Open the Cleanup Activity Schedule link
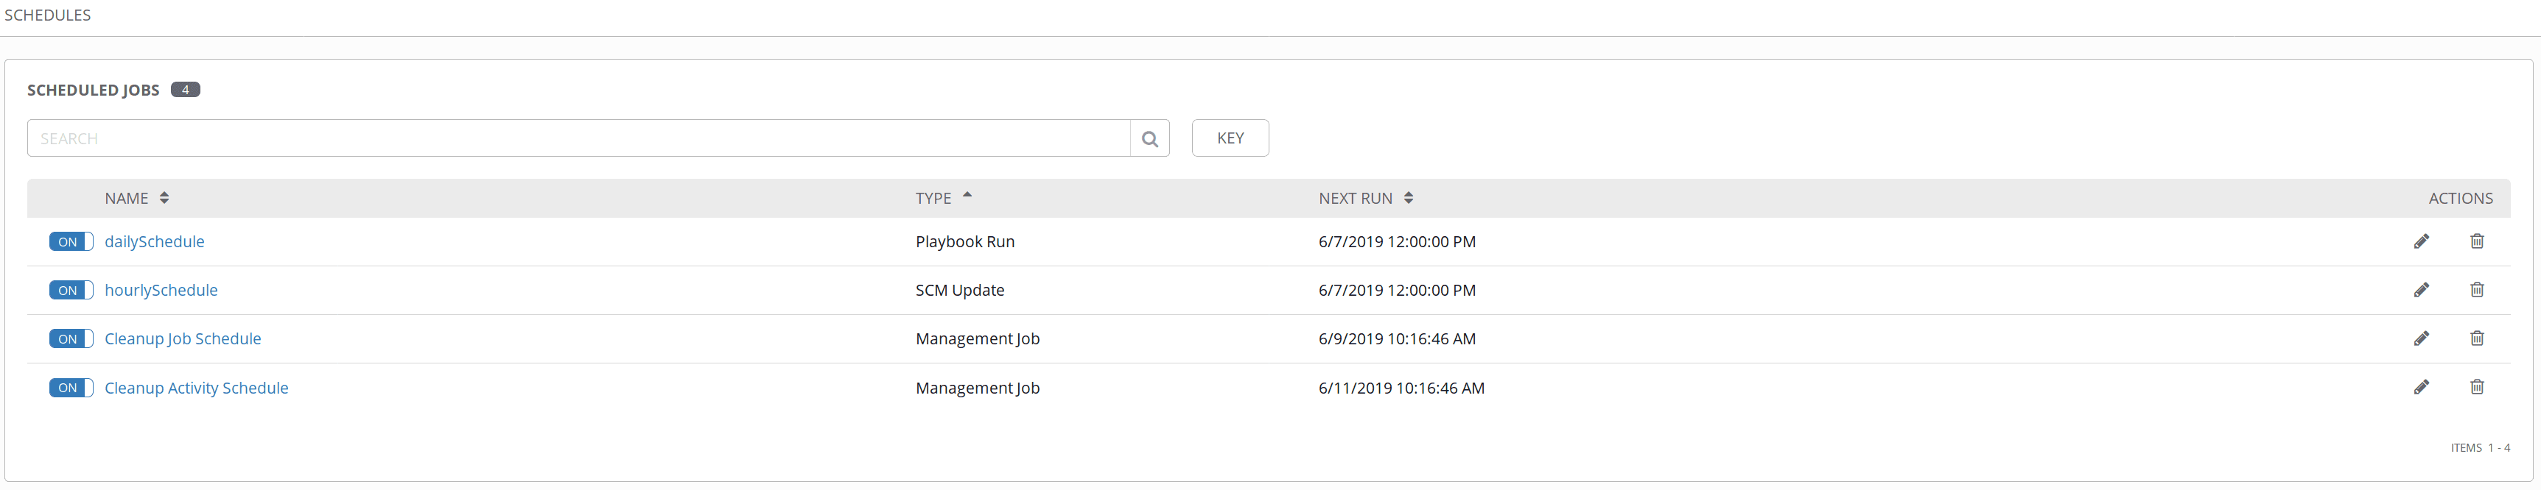Screen dimensions: 2541x490 196,388
